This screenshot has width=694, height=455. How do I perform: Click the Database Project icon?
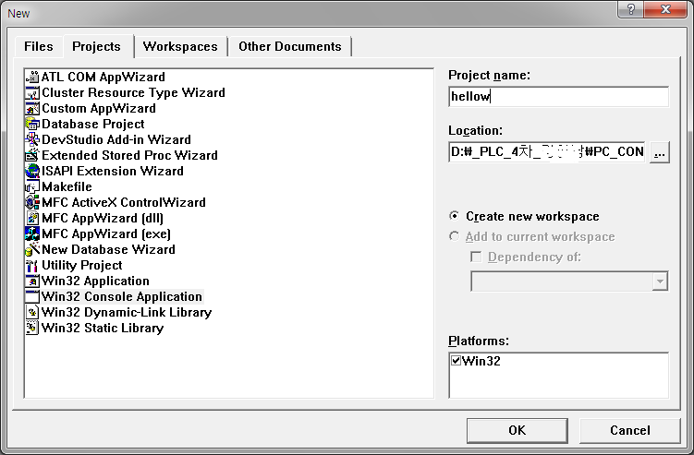coord(32,125)
